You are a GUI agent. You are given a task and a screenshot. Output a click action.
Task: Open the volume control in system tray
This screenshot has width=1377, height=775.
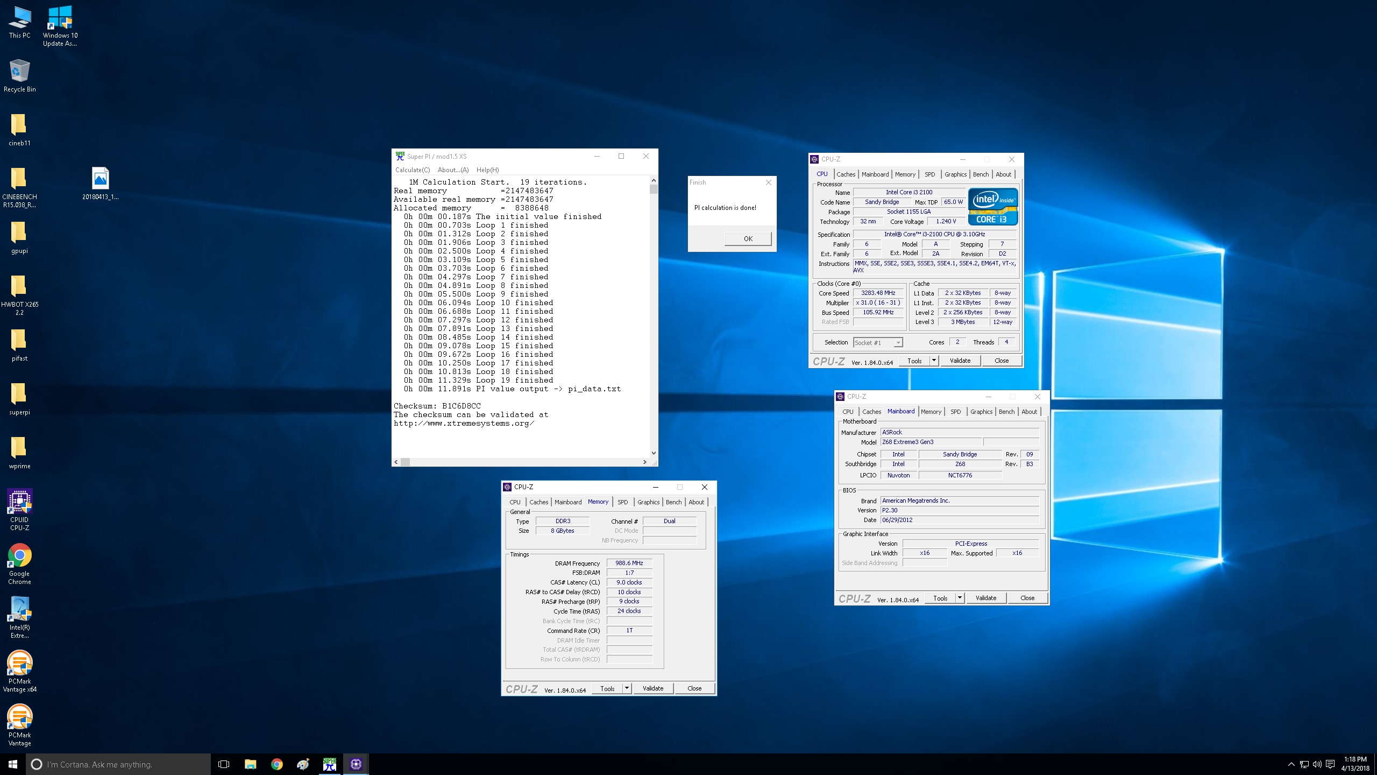click(1317, 764)
